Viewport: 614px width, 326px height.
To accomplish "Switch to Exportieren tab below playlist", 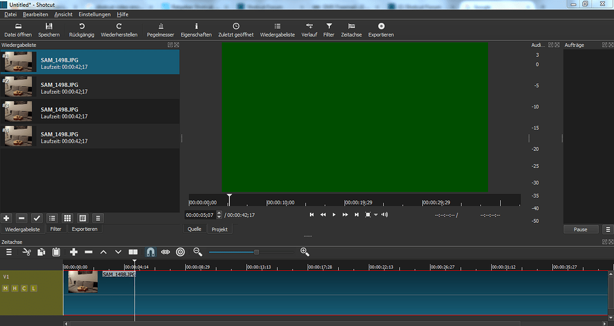I will (85, 229).
